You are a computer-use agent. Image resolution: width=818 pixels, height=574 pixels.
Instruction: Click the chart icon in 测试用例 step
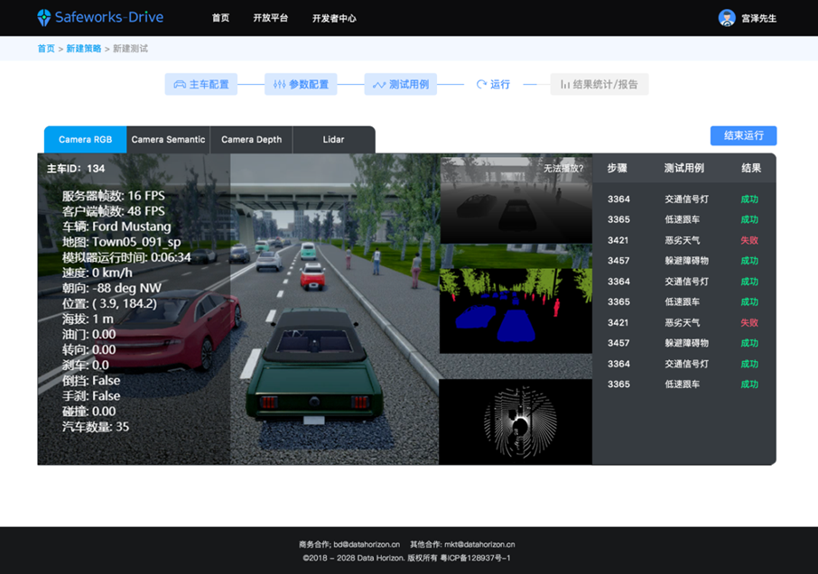point(379,85)
